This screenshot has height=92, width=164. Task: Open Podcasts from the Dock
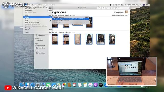point(96,85)
